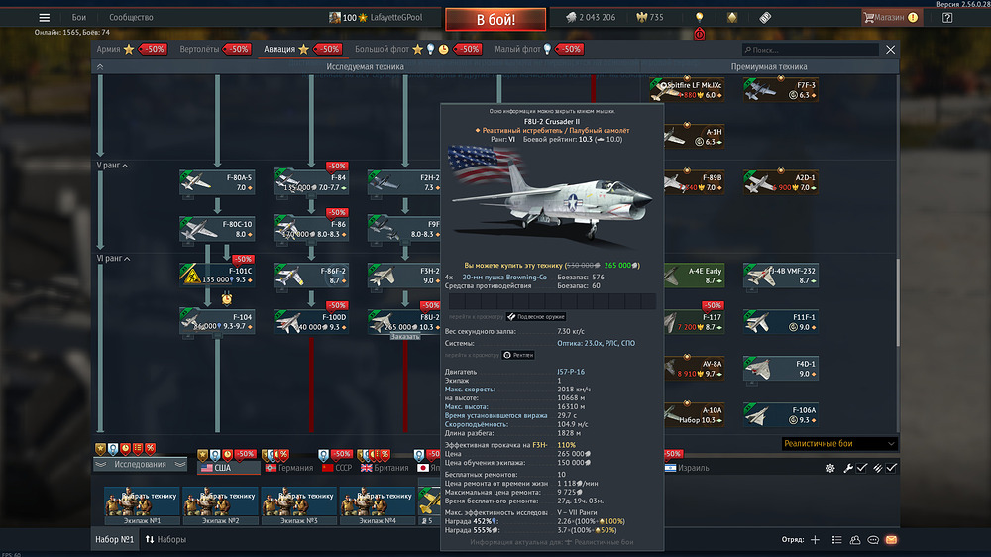Viewport: 991px width, 557px height.
Task: Open the help question mark icon
Action: [947, 18]
